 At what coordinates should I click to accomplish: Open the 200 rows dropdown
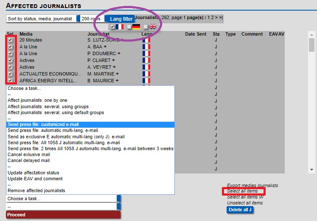(x=94, y=19)
